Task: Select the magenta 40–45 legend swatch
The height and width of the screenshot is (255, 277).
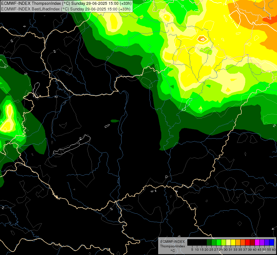Action: coord(257,242)
